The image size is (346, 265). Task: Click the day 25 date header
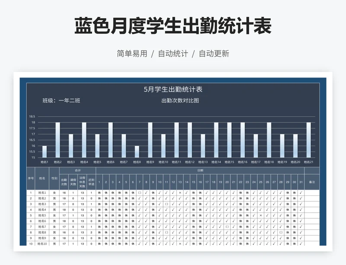coord(261,182)
